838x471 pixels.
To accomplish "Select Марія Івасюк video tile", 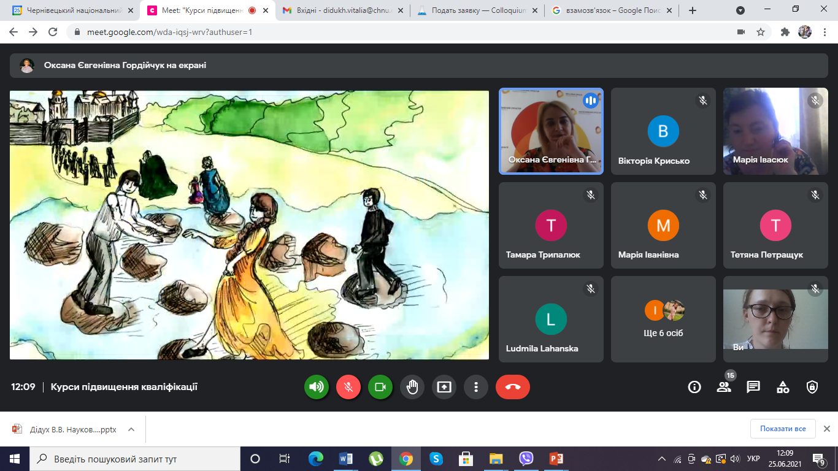I will click(775, 131).
